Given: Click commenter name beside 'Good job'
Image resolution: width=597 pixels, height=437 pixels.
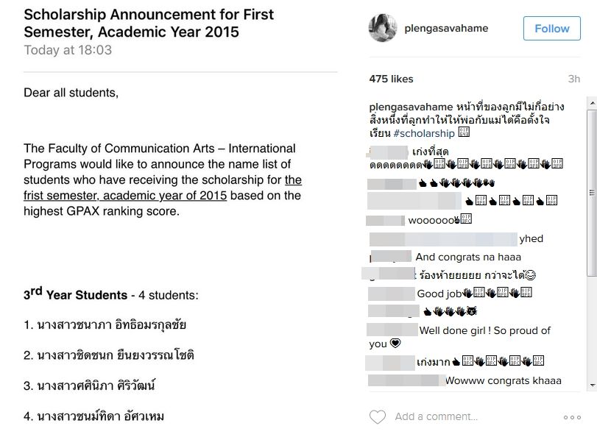Looking at the screenshot, I should click(392, 294).
